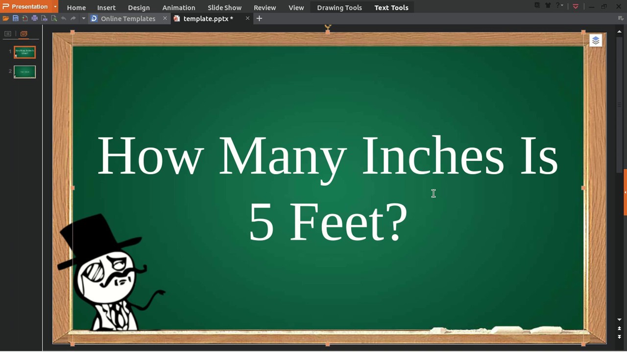Select the template.pptx document tab
The height and width of the screenshot is (352, 627).
[x=208, y=19]
